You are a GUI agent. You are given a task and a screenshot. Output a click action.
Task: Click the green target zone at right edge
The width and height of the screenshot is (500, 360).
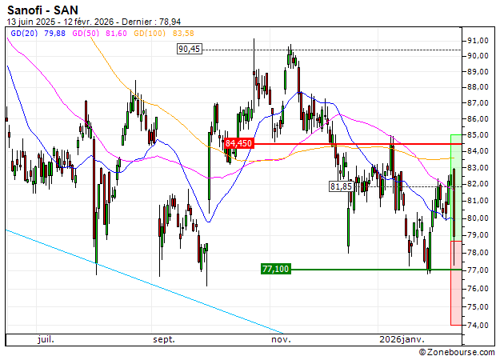pyautogui.click(x=456, y=176)
